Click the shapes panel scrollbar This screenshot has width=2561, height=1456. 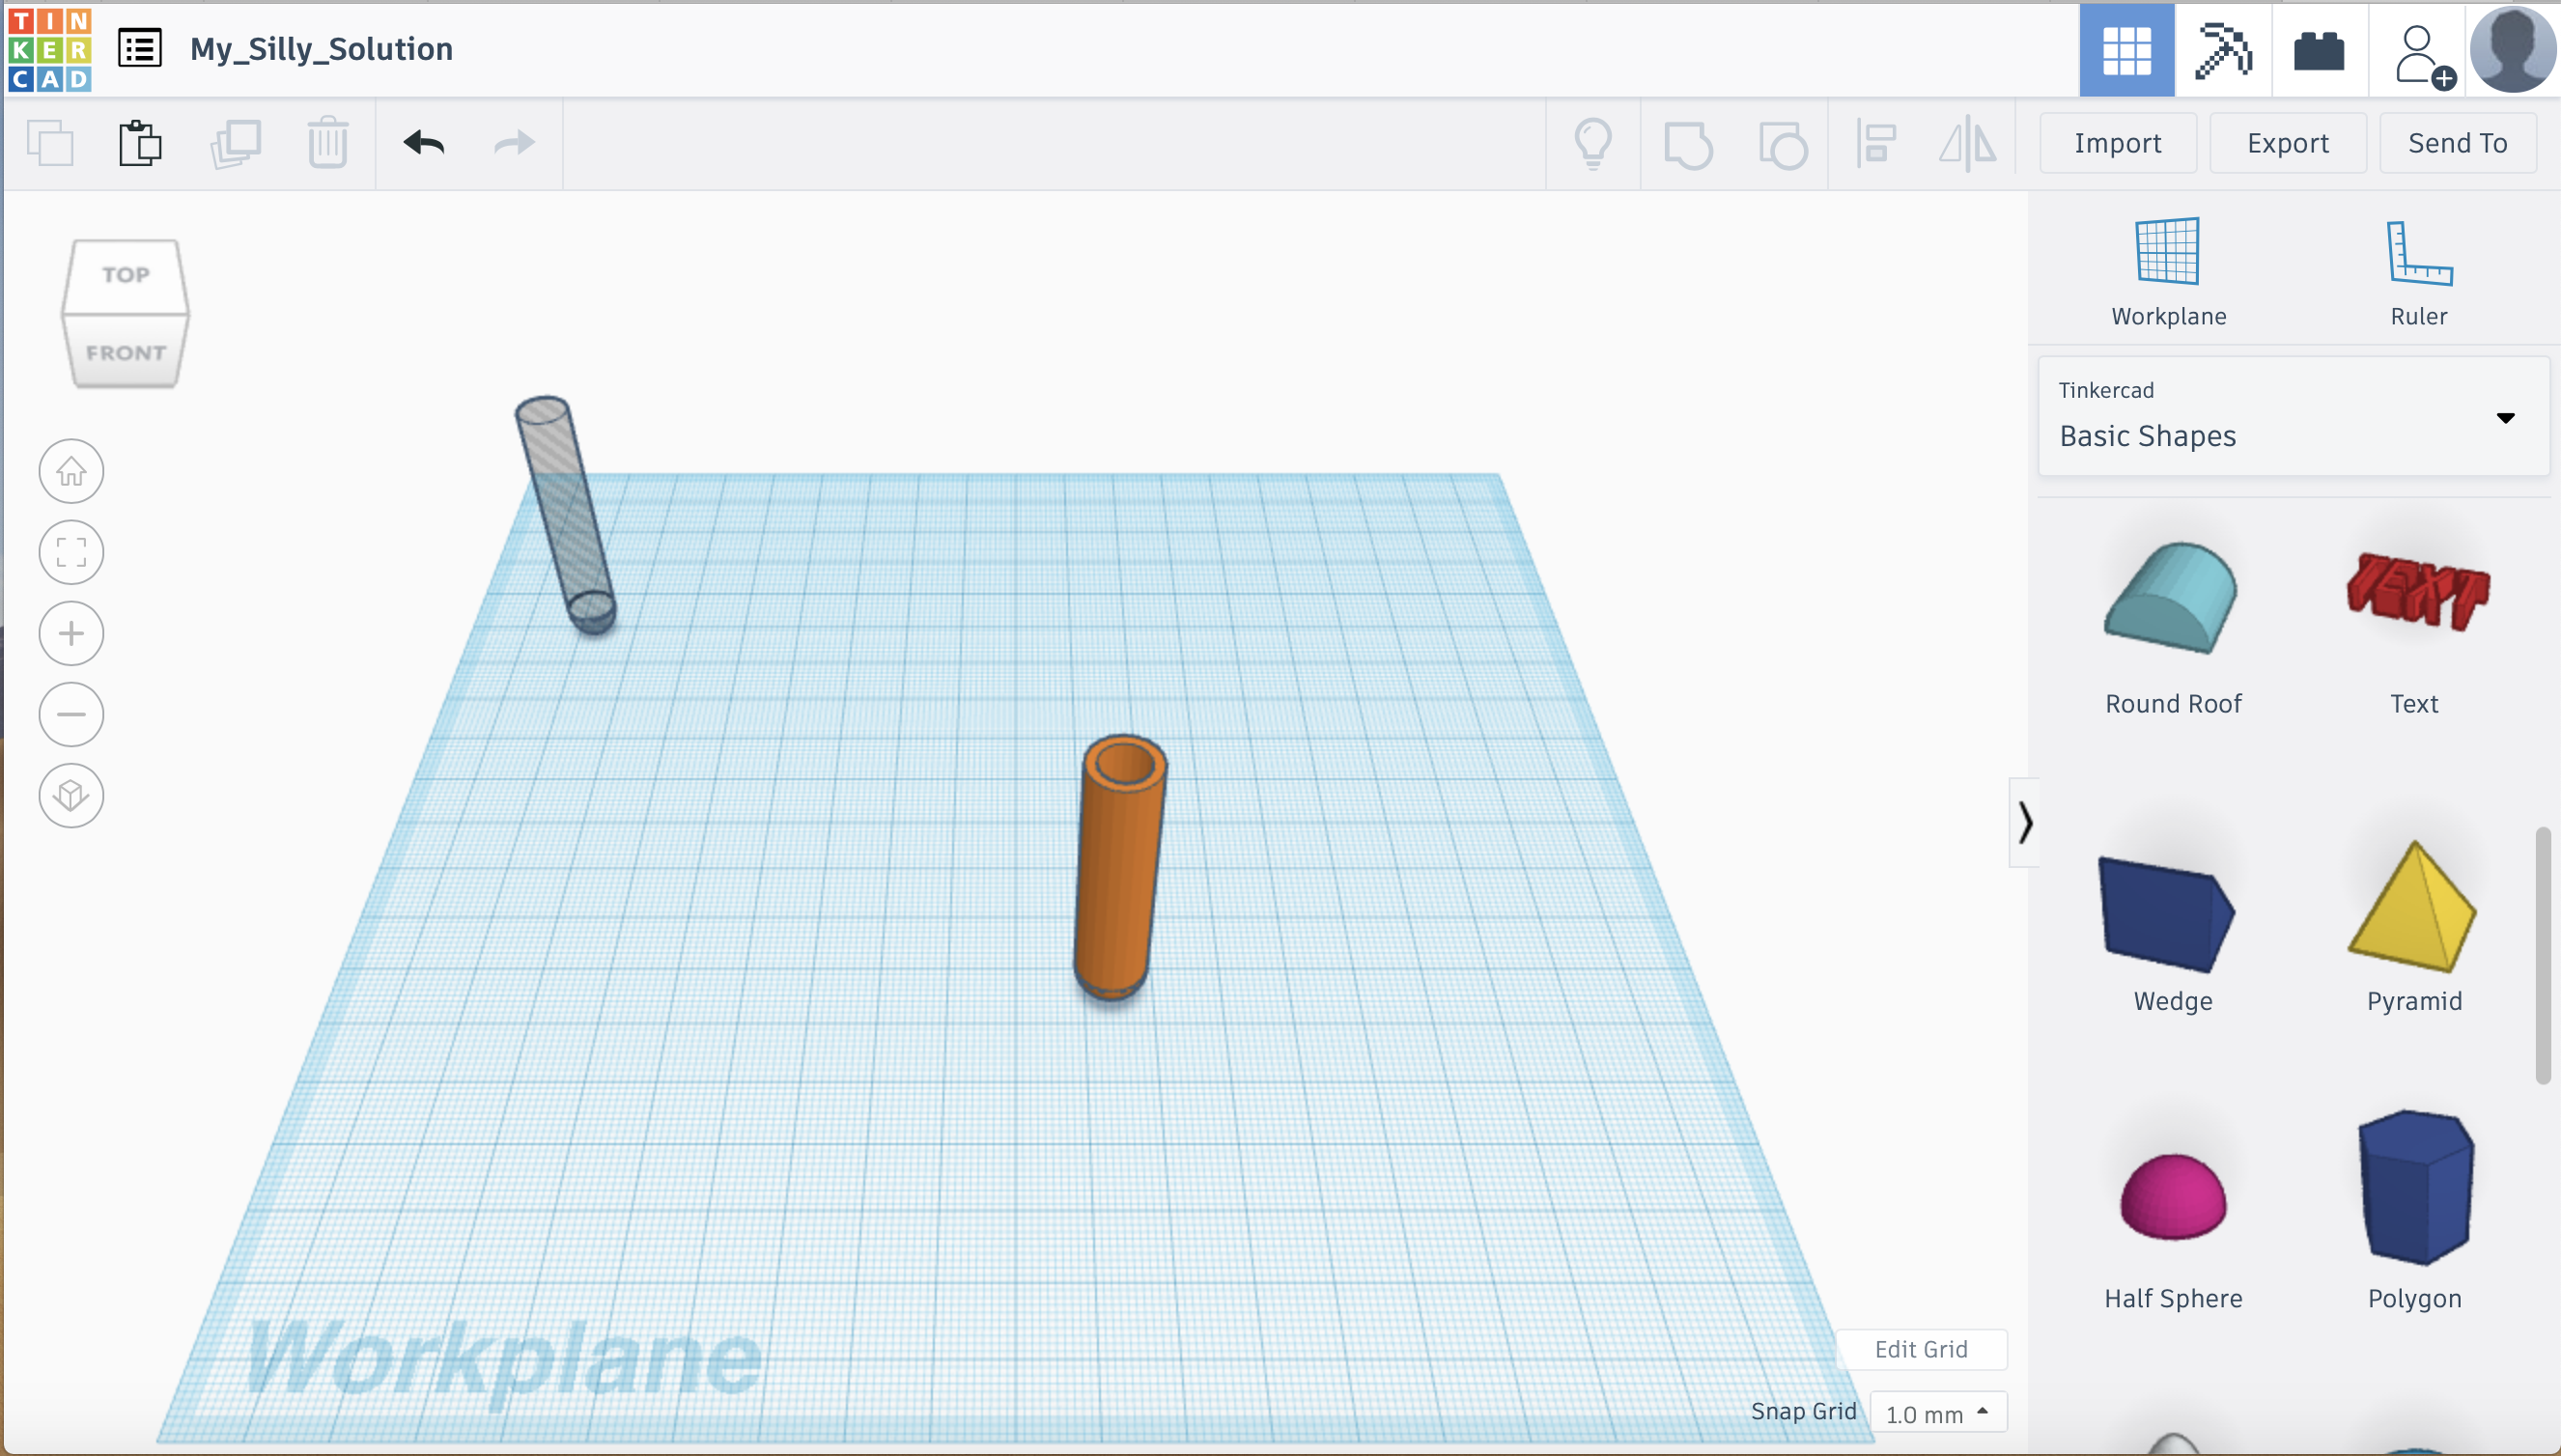pos(2543,955)
